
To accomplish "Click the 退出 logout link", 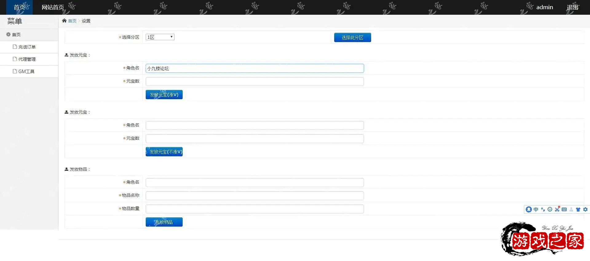I will pyautogui.click(x=572, y=7).
